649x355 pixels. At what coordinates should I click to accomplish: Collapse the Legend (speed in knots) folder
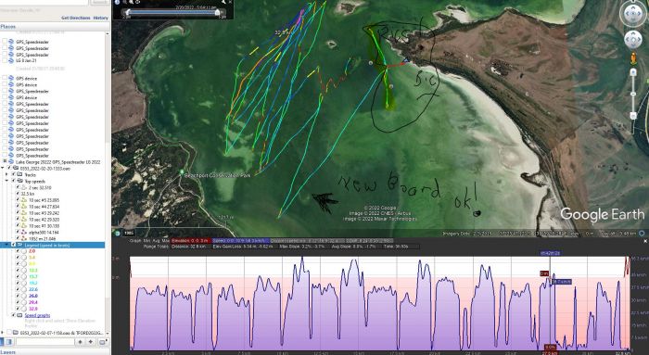(6, 245)
